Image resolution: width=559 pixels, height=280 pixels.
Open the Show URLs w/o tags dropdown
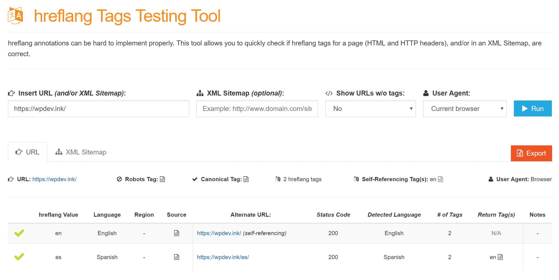coord(370,108)
